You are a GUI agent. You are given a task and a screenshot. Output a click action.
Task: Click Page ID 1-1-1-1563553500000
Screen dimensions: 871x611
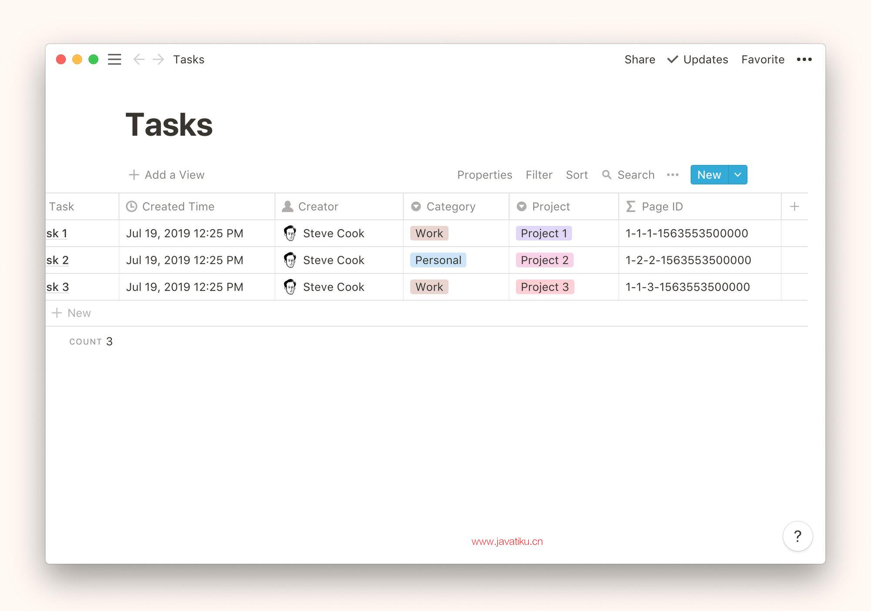pos(687,233)
